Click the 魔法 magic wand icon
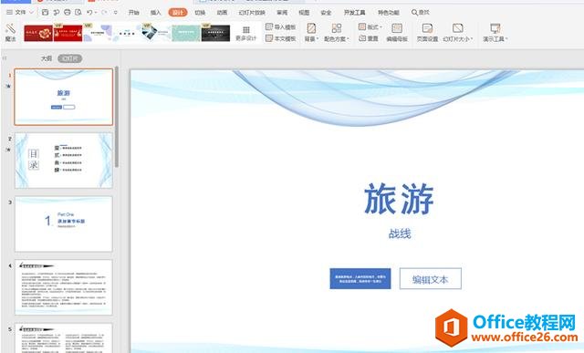Viewport: 584px width, 353px height. pyautogui.click(x=10, y=28)
